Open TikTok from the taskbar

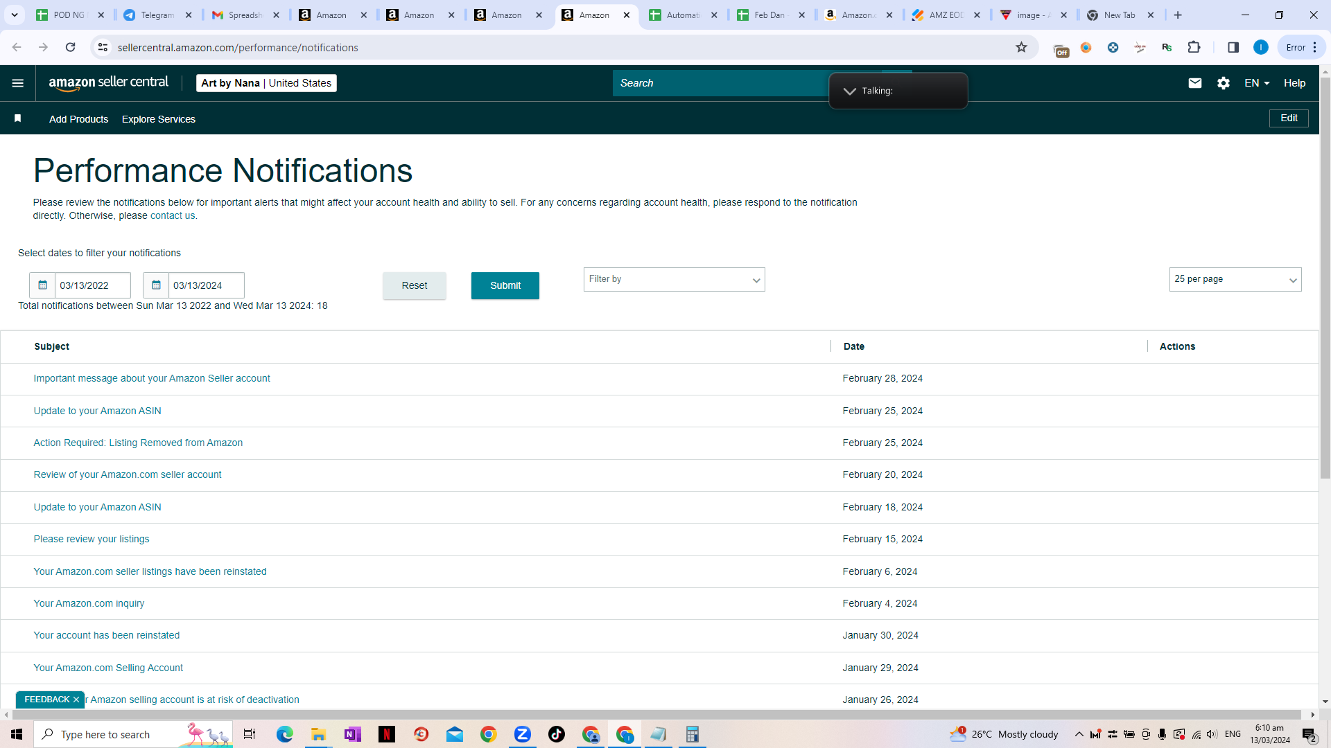click(557, 734)
